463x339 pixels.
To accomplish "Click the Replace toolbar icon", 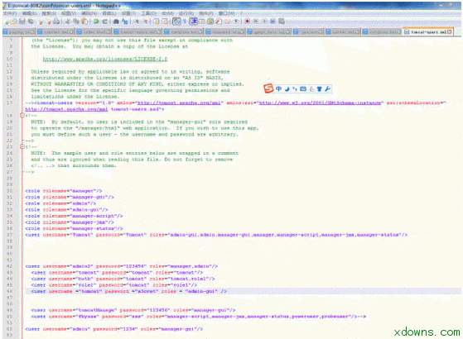I will pos(124,21).
